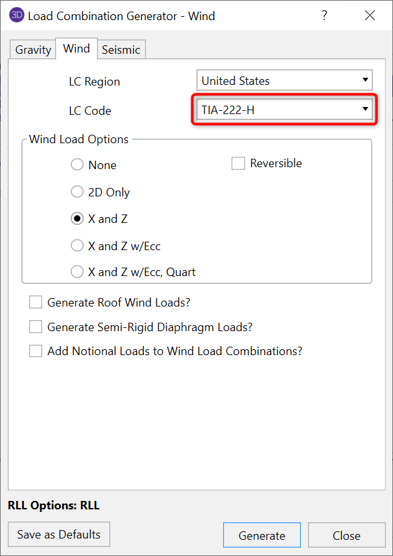Toggle Add Notional Loads to Wind Combinations
The width and height of the screenshot is (393, 556).
[36, 351]
